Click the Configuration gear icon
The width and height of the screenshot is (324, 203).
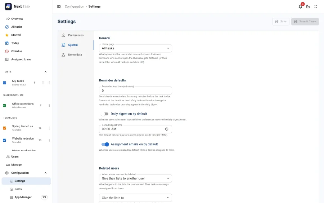pos(7,173)
